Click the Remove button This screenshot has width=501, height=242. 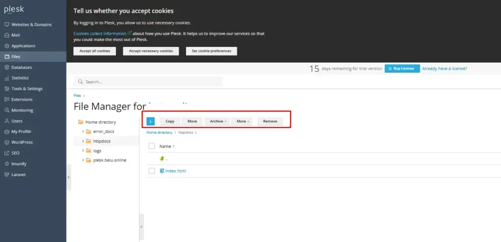click(270, 121)
